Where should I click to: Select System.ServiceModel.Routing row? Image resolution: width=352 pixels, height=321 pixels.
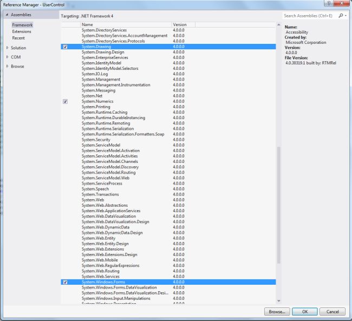point(168,173)
